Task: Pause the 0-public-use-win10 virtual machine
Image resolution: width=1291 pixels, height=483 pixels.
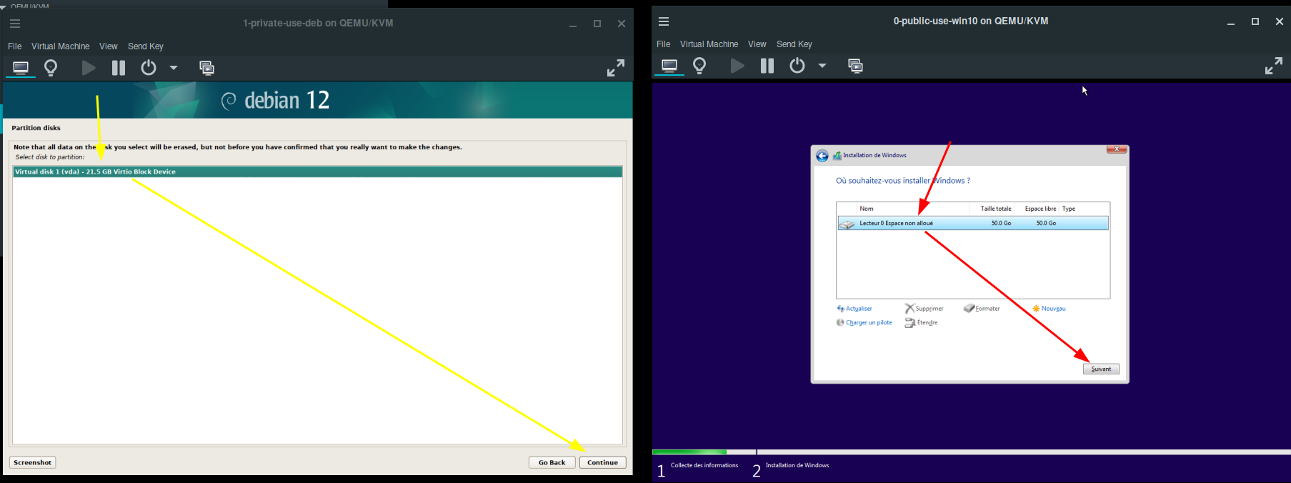Action: click(x=767, y=66)
